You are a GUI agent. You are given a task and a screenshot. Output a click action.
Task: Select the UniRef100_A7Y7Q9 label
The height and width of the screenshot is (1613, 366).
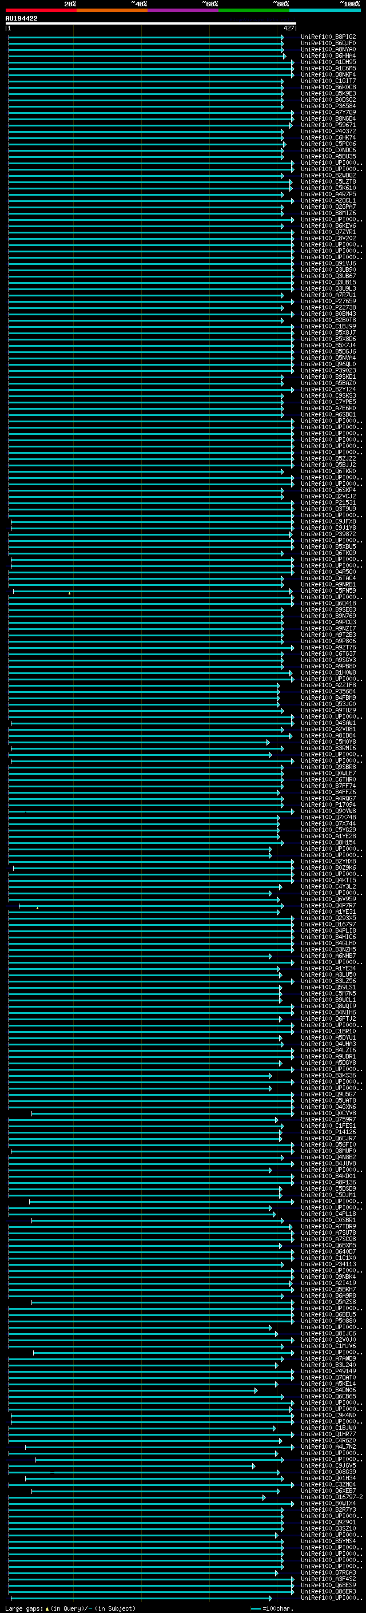(x=328, y=113)
